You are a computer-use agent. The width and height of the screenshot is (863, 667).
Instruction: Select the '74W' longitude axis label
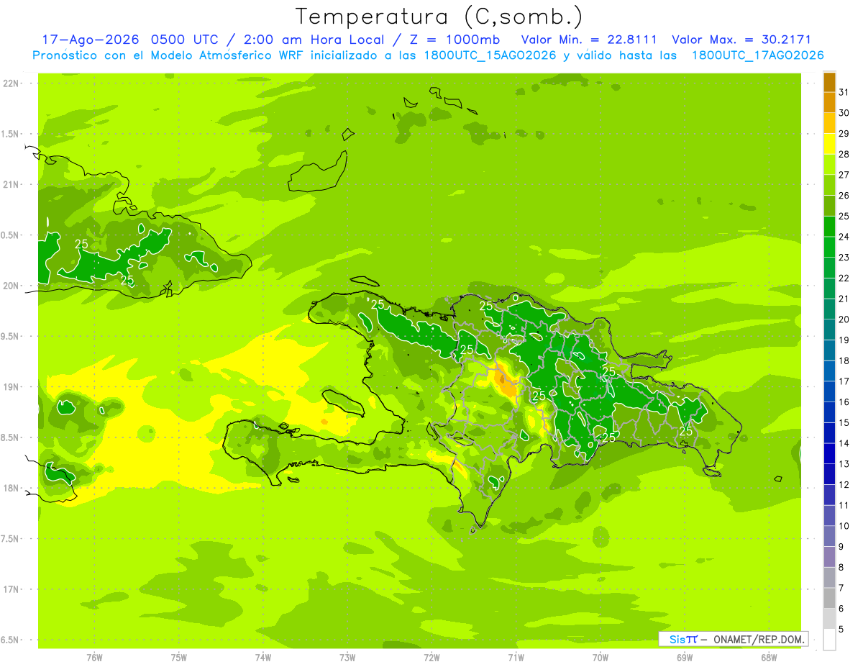[263, 657]
